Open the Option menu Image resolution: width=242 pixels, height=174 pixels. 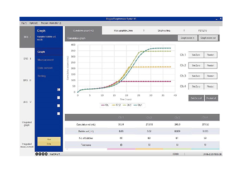click(x=34, y=23)
